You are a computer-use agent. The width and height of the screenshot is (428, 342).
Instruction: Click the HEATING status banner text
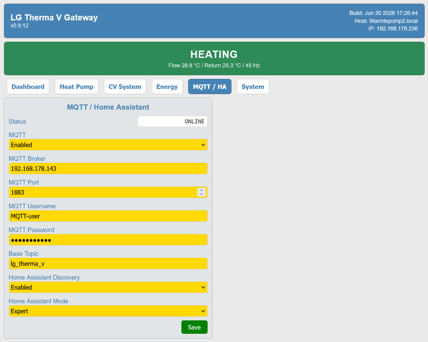point(214,54)
